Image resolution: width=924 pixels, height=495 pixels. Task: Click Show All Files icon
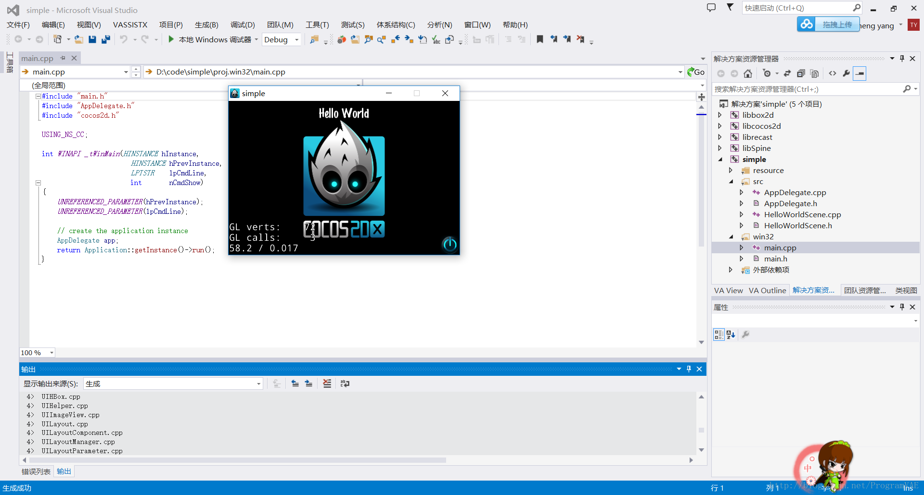click(814, 74)
